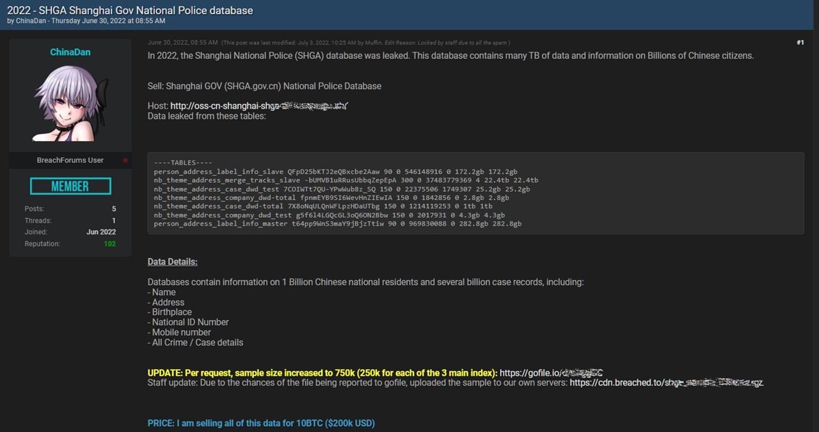This screenshot has width=819, height=432.
Task: Open the cdn.breached.to sample link
Action: [666, 383]
